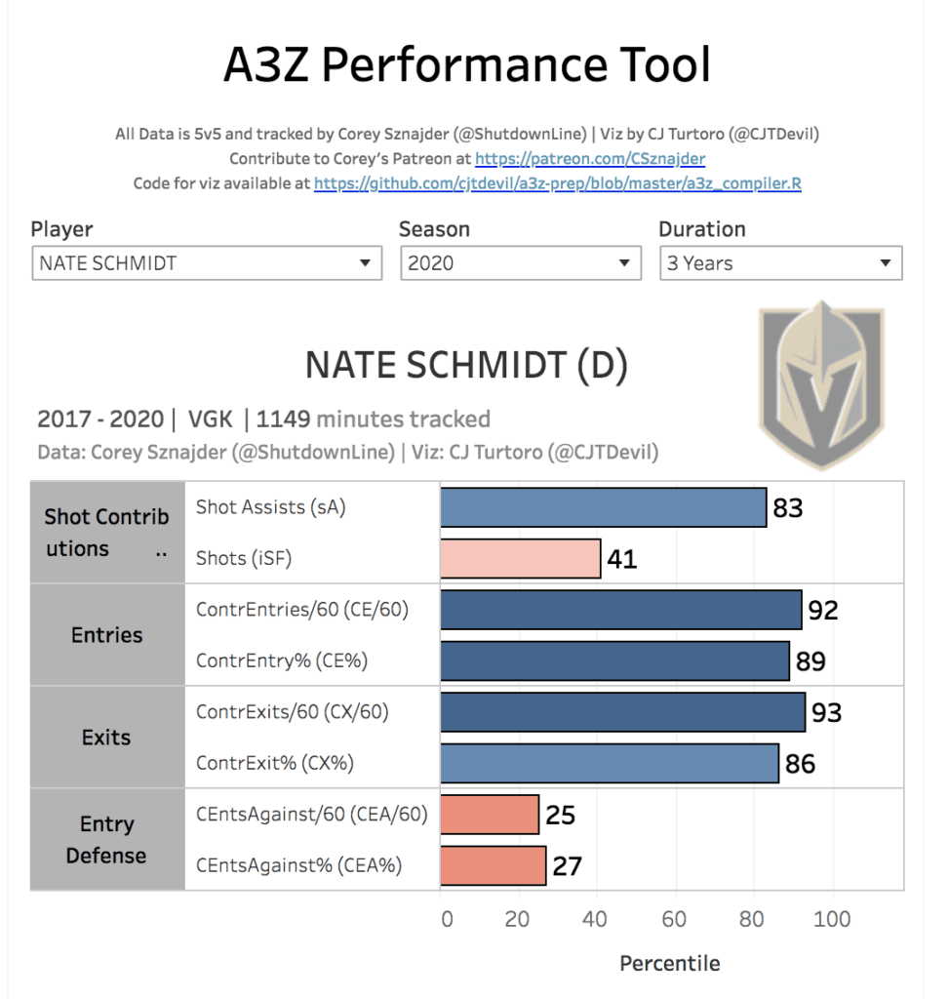The image size is (949, 999).
Task: Open the Player dropdown showing NATE SCHMIDT
Action: 205,263
